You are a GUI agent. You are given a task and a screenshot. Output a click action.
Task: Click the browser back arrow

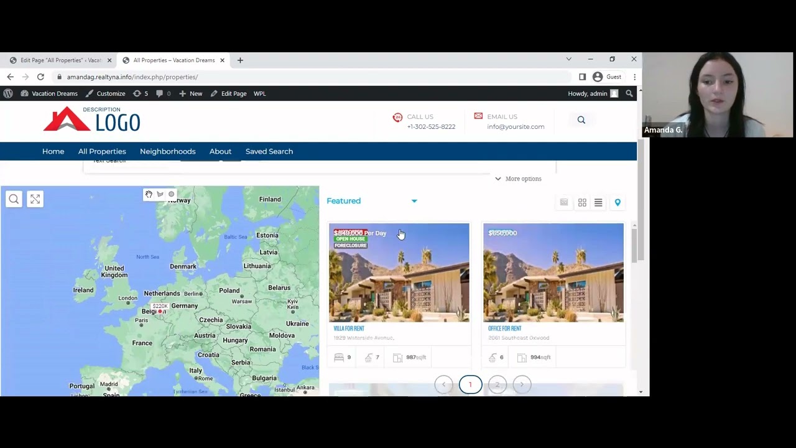10,77
